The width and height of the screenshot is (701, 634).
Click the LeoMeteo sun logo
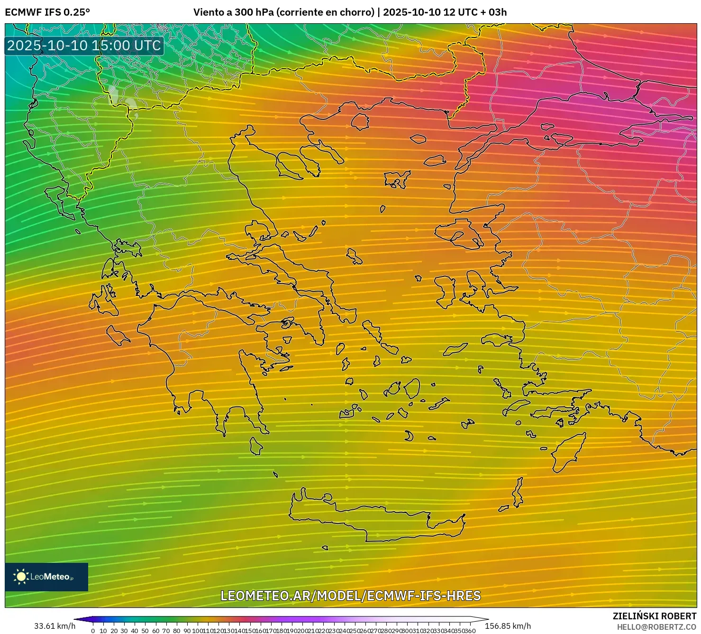21,577
